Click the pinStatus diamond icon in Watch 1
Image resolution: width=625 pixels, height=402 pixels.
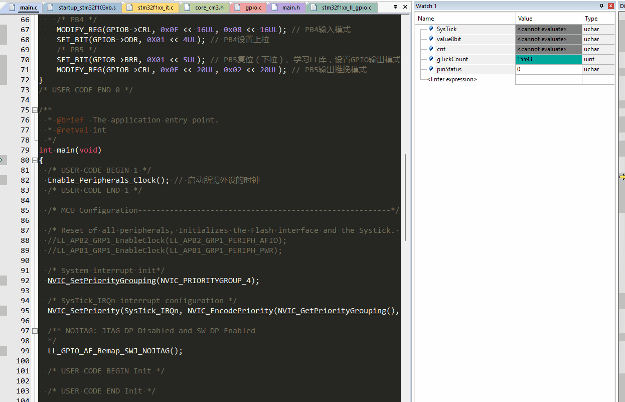tap(430, 69)
